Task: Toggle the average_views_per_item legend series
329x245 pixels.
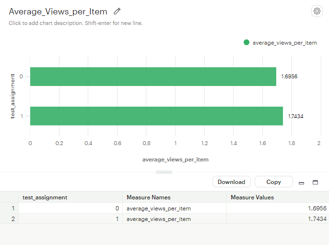Action: click(x=284, y=43)
